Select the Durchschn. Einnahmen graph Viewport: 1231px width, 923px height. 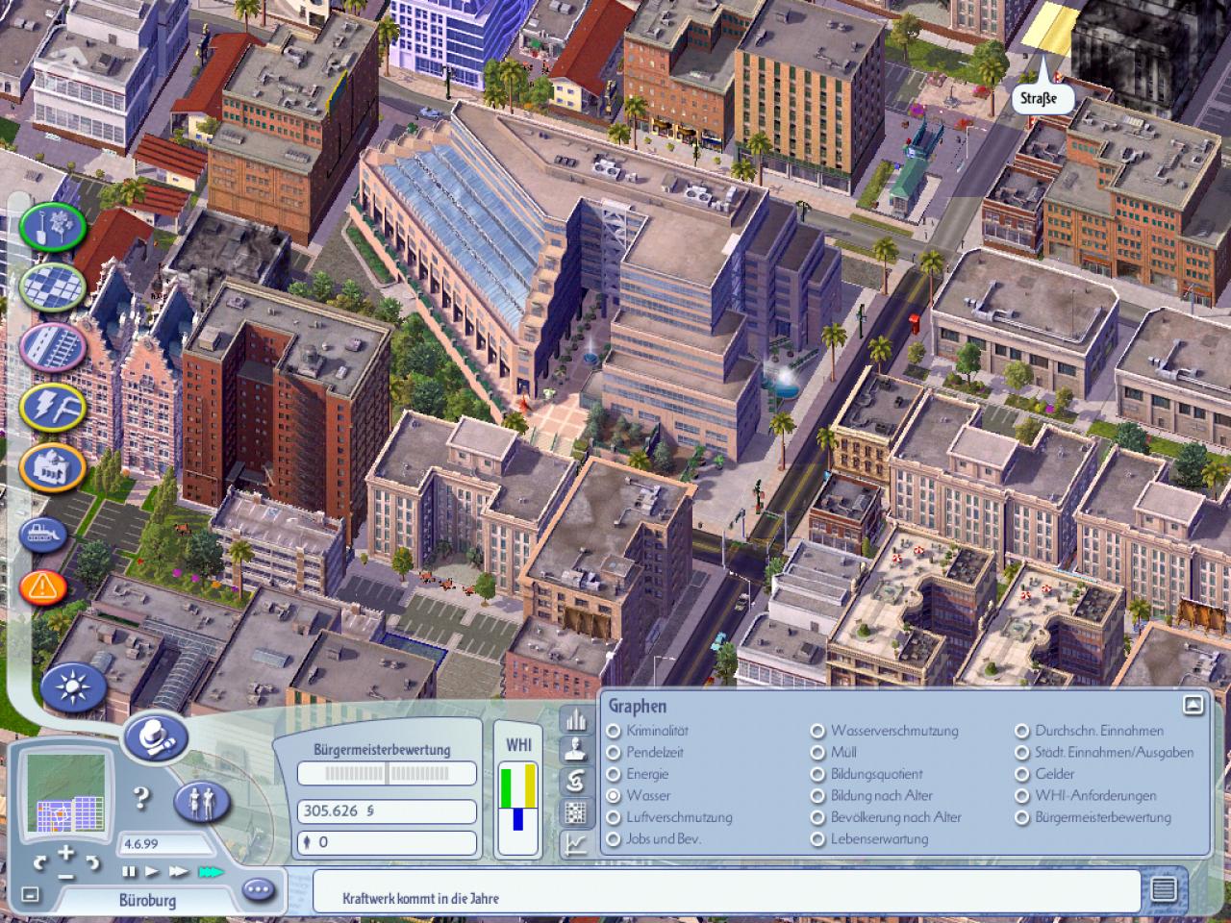(1090, 731)
